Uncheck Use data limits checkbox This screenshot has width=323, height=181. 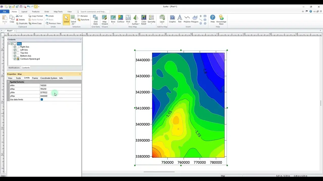(42, 100)
